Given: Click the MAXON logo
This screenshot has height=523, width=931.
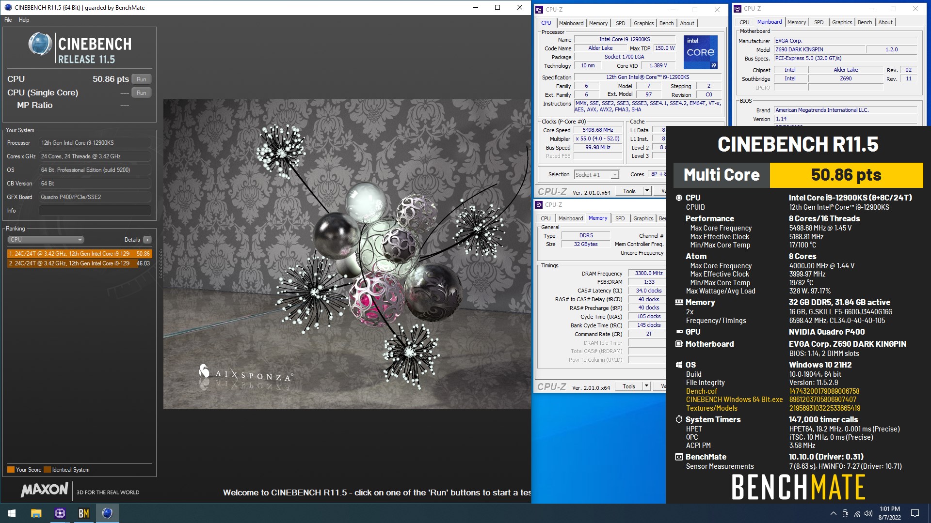Looking at the screenshot, I should pos(45,490).
